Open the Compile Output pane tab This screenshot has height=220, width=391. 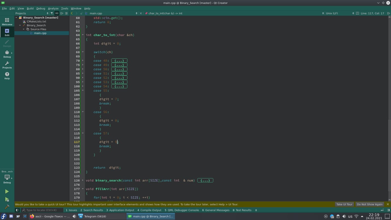pyautogui.click(x=149, y=210)
